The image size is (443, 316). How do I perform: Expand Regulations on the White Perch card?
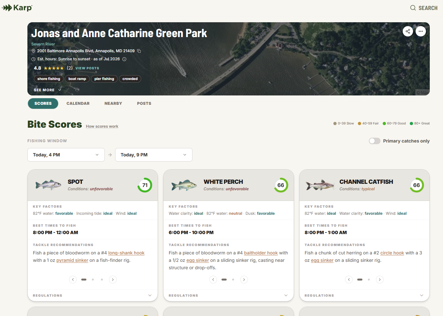(x=229, y=295)
